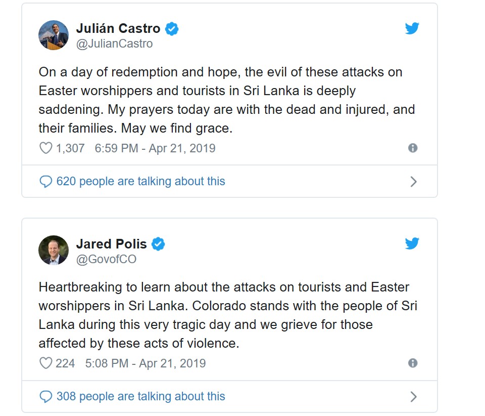Click reply bubble icon beside 308 people
485x416 pixels.
point(45,397)
